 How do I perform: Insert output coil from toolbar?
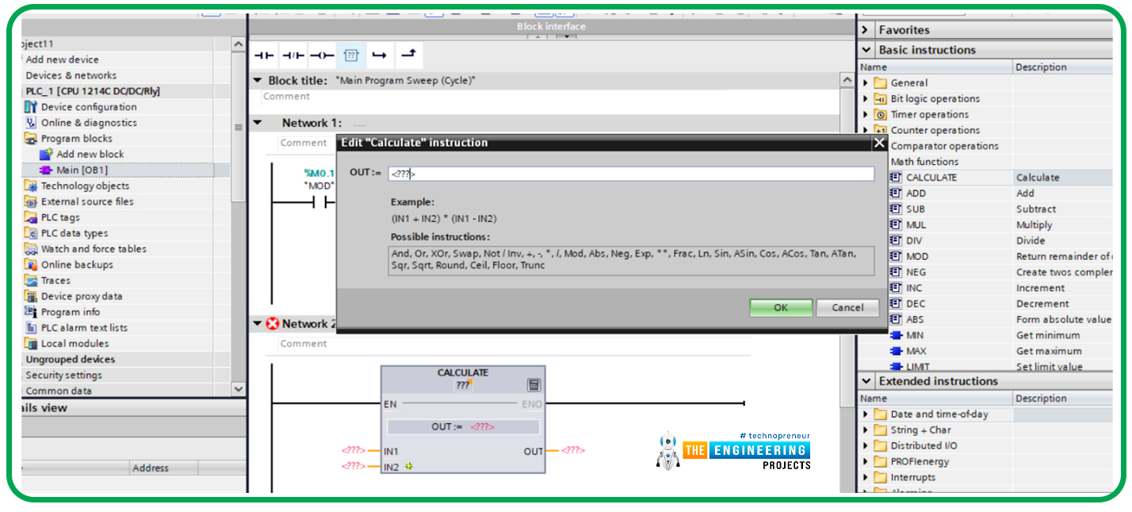(x=321, y=55)
